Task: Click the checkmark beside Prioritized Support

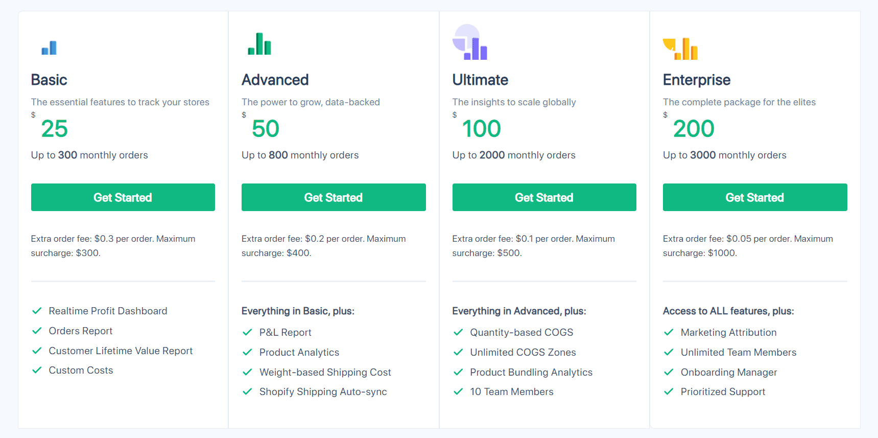Action: pyautogui.click(x=669, y=391)
